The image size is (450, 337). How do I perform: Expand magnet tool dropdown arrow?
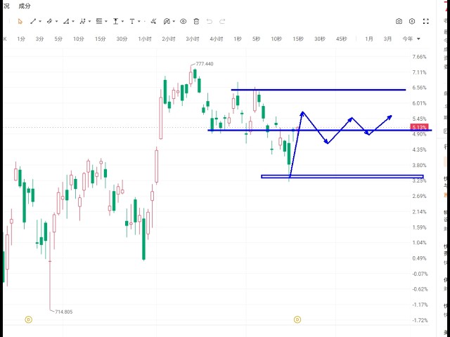174,22
